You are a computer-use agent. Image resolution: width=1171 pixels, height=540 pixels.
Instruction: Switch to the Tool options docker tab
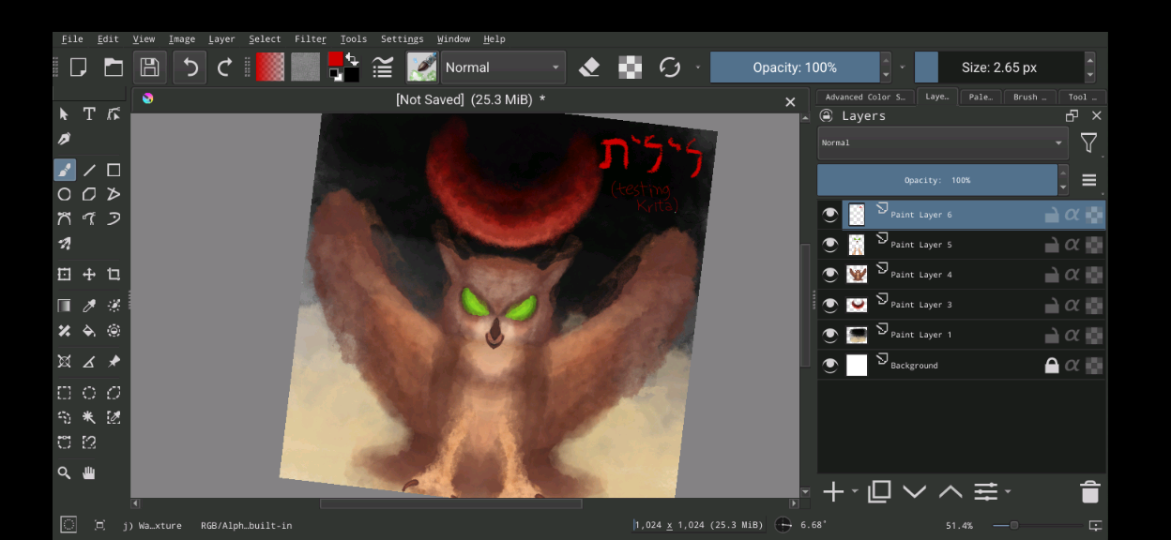[1082, 97]
